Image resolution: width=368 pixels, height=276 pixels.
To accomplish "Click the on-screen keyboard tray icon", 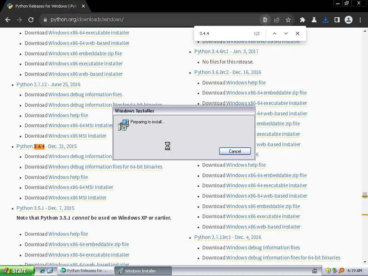I will (x=315, y=271).
